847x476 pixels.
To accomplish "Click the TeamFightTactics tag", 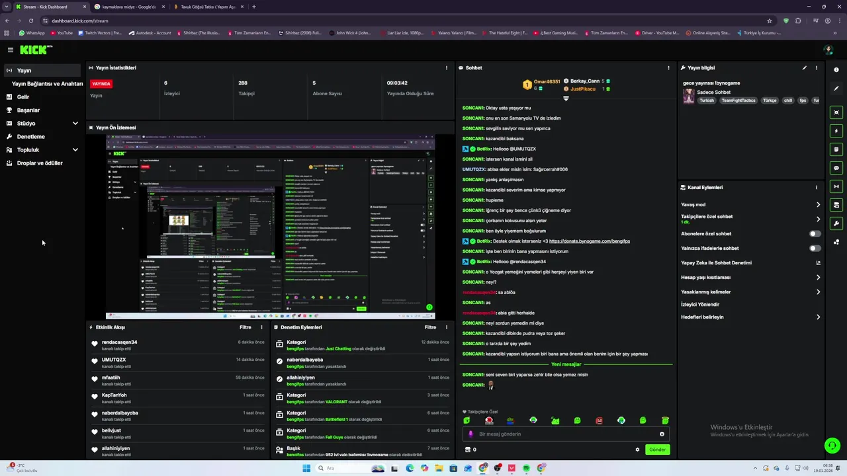I will [738, 100].
